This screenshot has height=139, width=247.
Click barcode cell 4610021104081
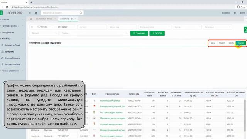(x=135, y=101)
